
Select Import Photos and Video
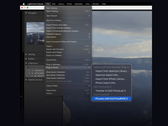(x=68, y=25)
